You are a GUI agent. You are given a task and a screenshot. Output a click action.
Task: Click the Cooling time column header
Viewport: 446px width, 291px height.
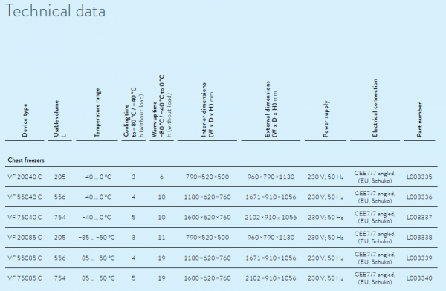[134, 113]
